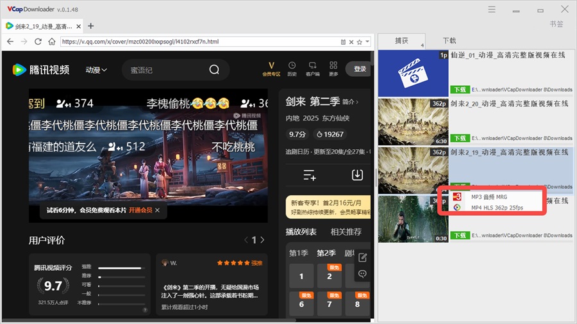Click the bamboo forest 0:30 video thumbnail
Screen dimensions: 577x324
pyautogui.click(x=414, y=219)
